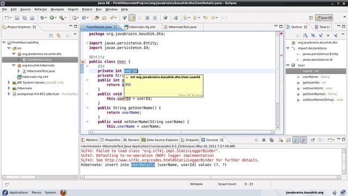The height and width of the screenshot is (196, 348).
Task: Open the New toolbar dropdown arrow
Action: (10, 18)
